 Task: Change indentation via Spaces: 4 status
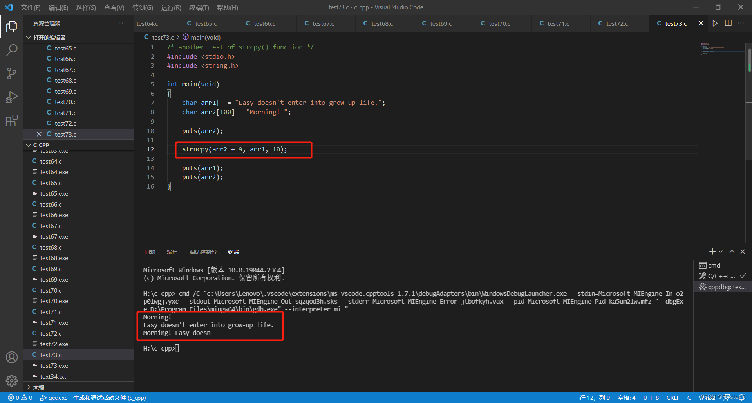point(626,398)
